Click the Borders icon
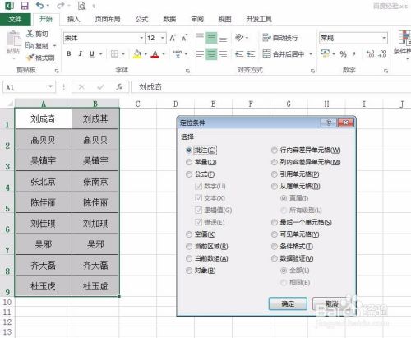This screenshot has height=338, width=411. [114, 54]
